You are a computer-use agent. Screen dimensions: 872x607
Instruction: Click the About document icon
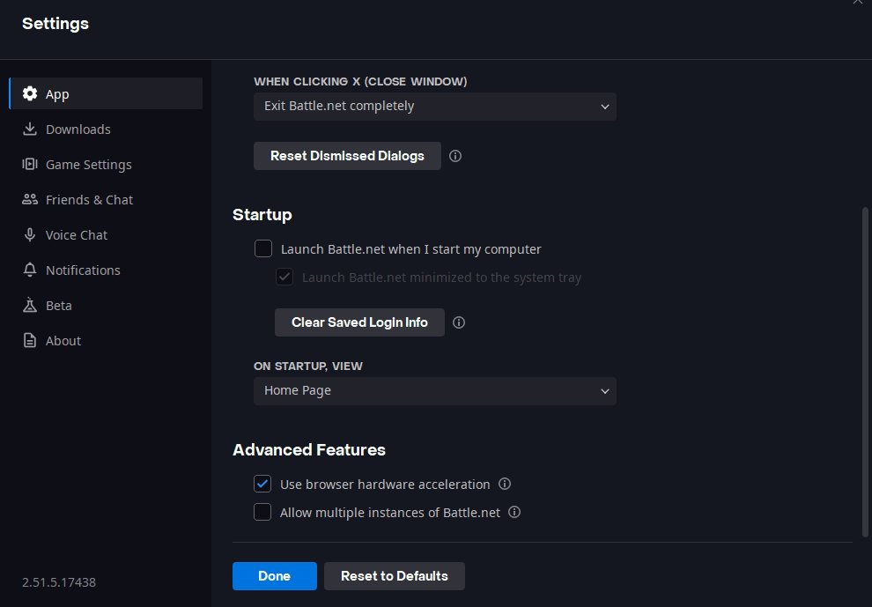(x=30, y=340)
